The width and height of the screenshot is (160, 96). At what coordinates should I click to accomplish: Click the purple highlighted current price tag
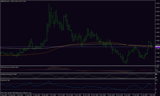(157, 47)
